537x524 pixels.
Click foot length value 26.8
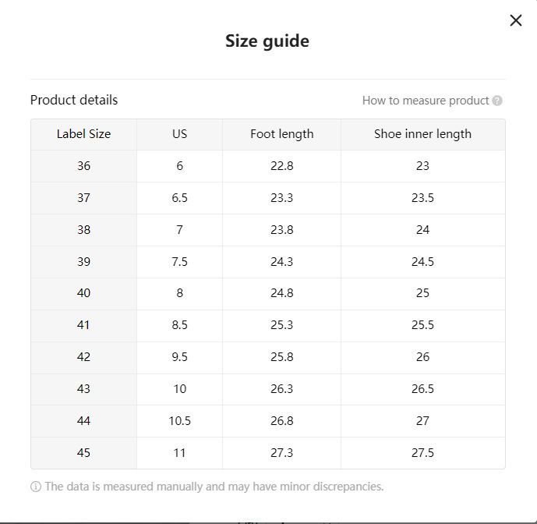281,421
